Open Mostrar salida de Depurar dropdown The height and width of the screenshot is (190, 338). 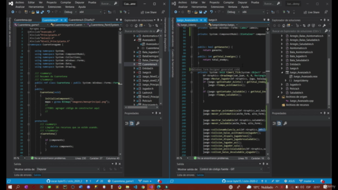click(x=68, y=169)
